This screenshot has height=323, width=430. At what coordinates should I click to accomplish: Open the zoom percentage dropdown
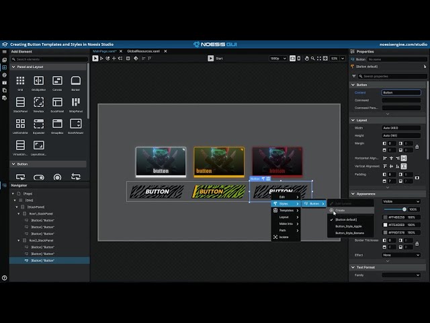tap(343, 59)
